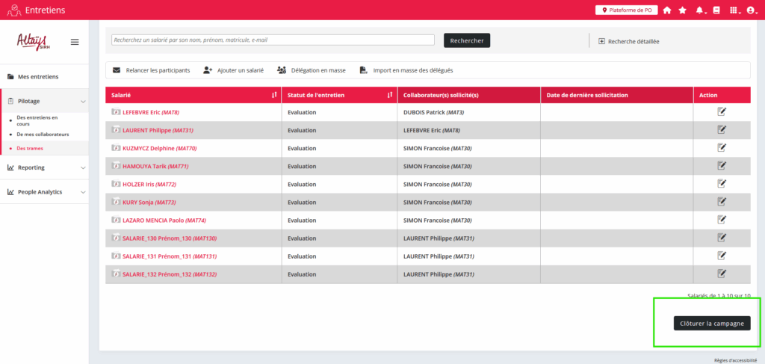Open the documentation book icon
Image resolution: width=765 pixels, height=364 pixels.
716,10
